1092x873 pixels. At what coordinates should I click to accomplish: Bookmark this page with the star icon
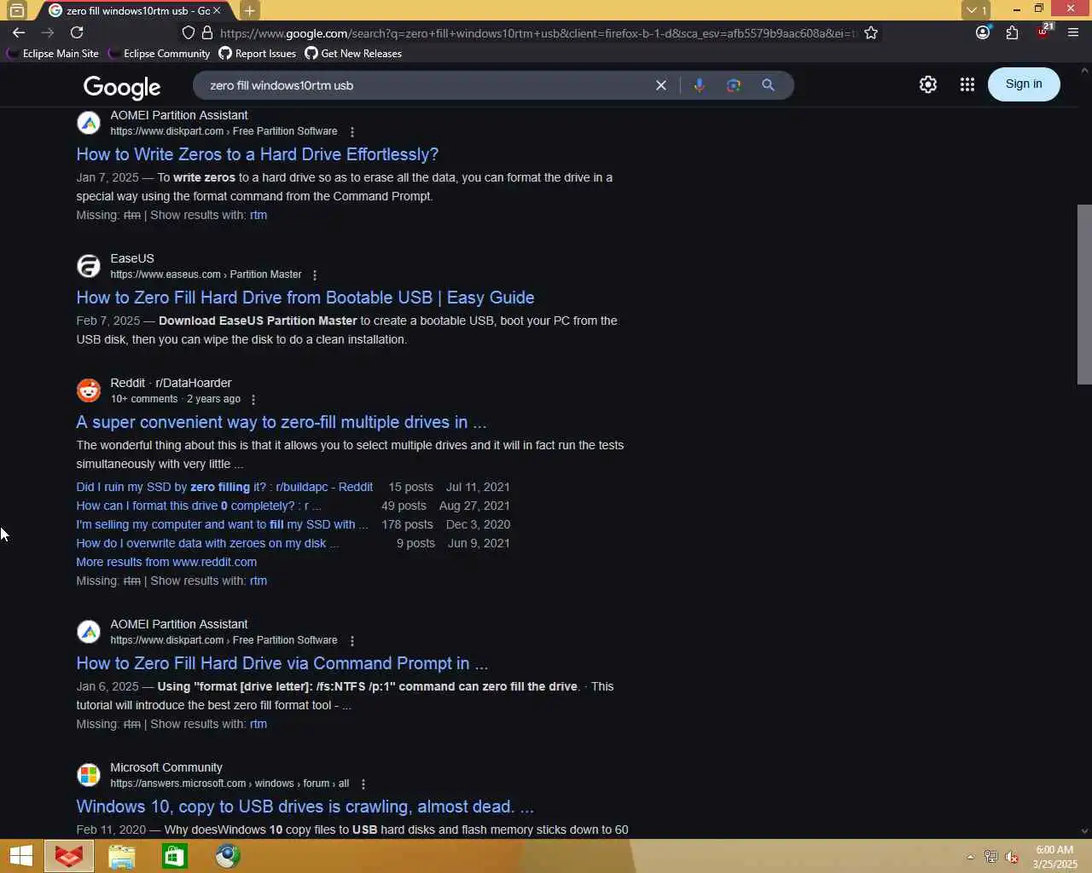click(x=871, y=32)
